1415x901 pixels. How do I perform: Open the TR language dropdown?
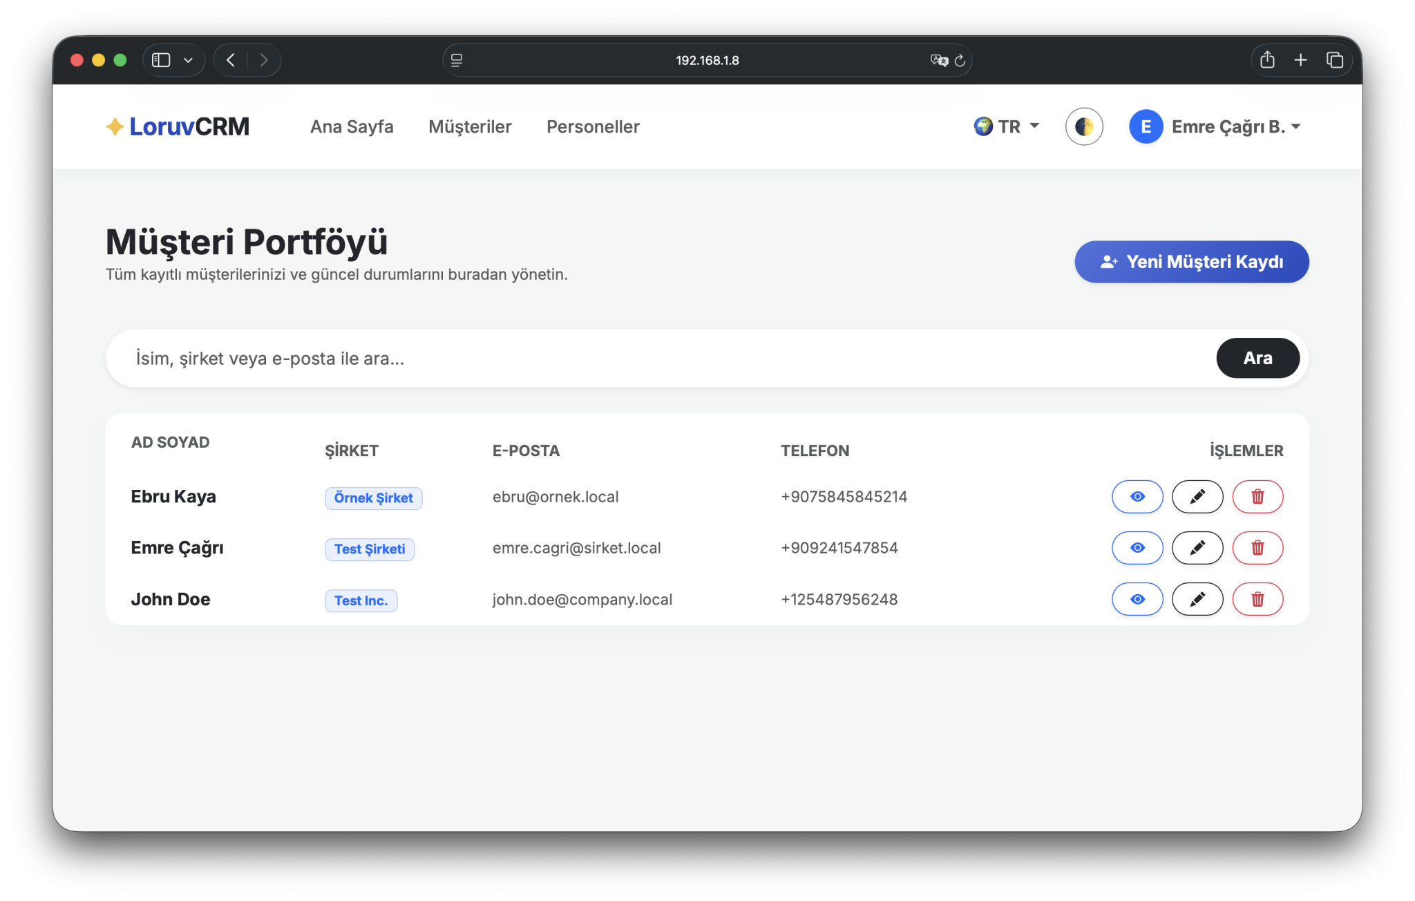pos(1007,126)
